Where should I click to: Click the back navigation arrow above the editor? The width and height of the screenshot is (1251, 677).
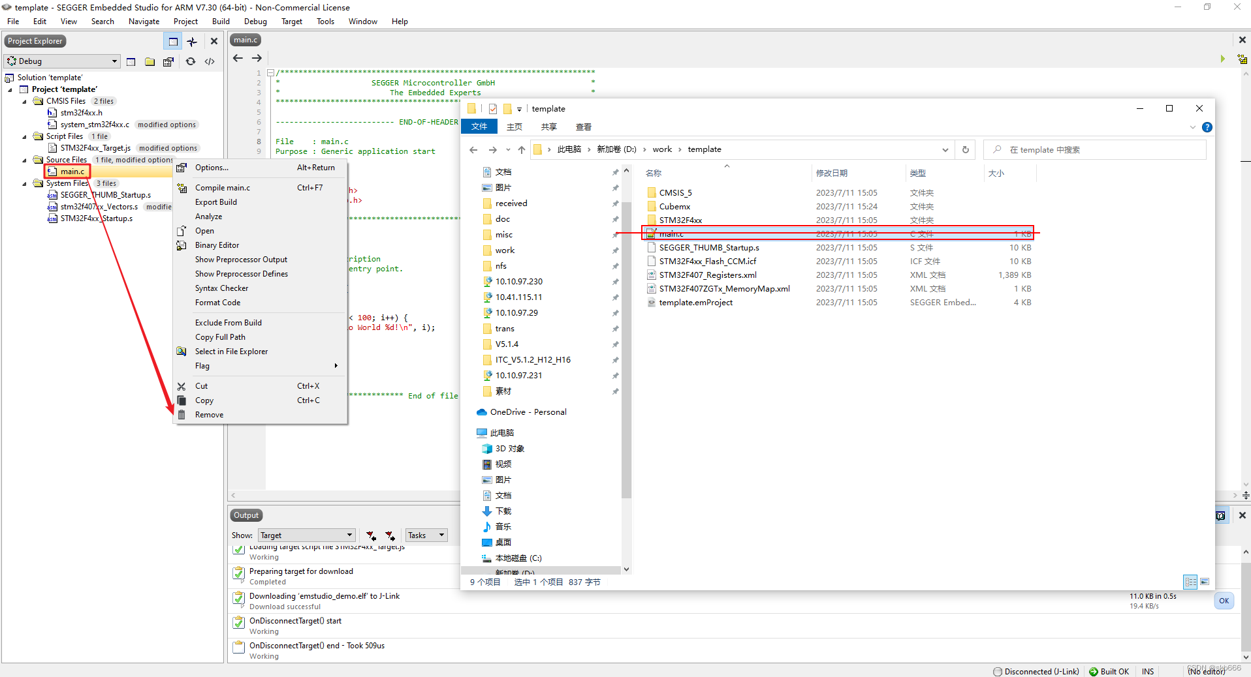tap(238, 58)
